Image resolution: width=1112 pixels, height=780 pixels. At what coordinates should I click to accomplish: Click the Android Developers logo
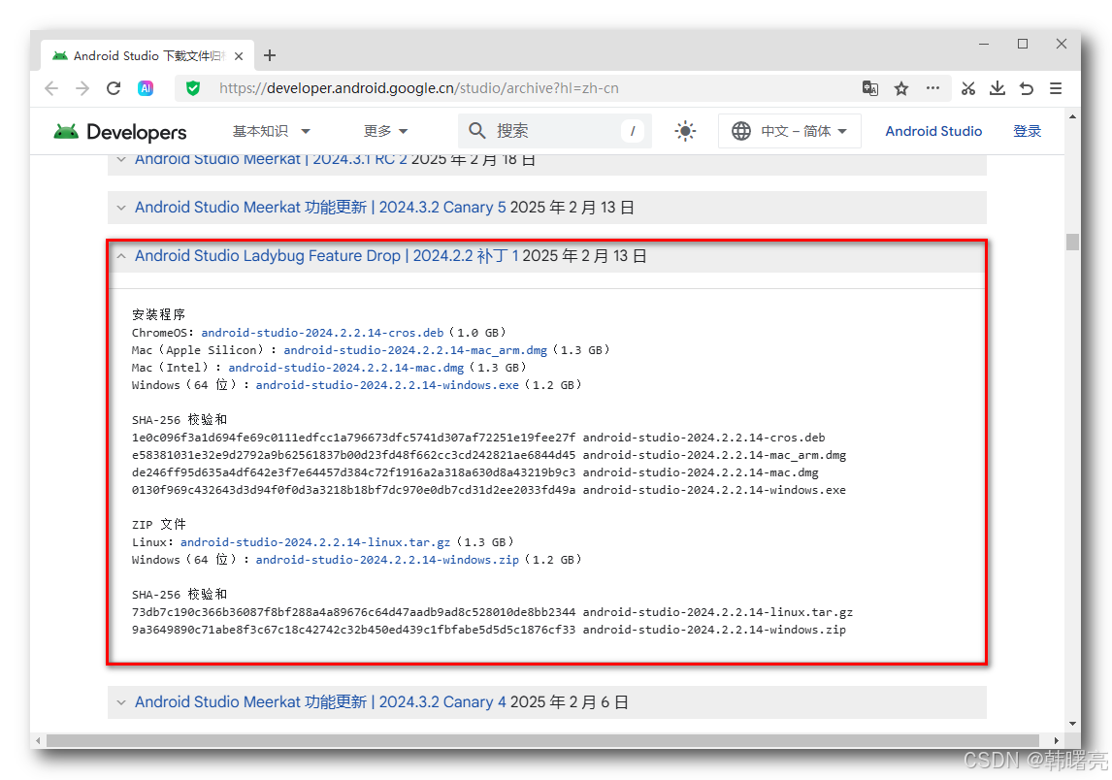coord(120,132)
